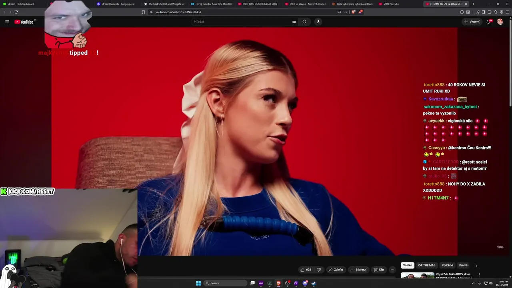Image resolution: width=512 pixels, height=288 pixels.
Task: Open the browser main hamburger menu
Action: (508, 12)
